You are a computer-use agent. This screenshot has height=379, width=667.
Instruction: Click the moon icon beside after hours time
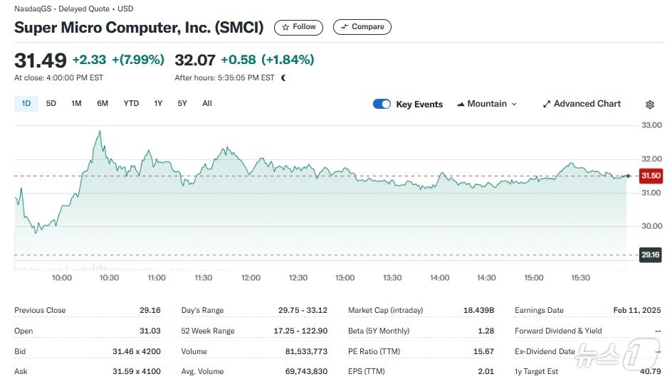coord(283,78)
